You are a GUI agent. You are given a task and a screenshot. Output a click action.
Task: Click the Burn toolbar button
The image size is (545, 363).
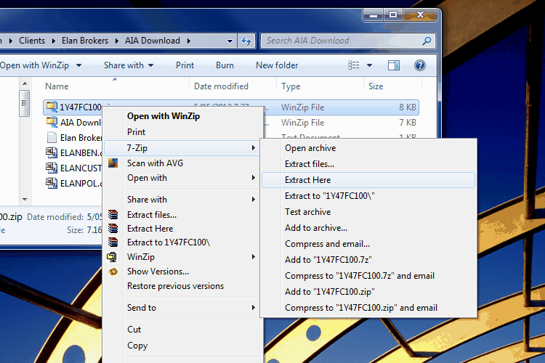pyautogui.click(x=225, y=65)
